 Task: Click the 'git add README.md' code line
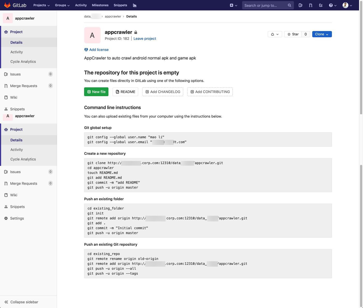[105, 178]
